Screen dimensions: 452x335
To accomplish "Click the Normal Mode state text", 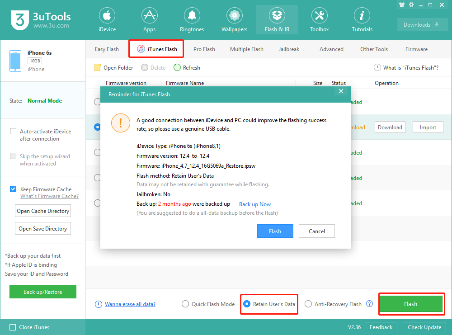I will pos(45,101).
